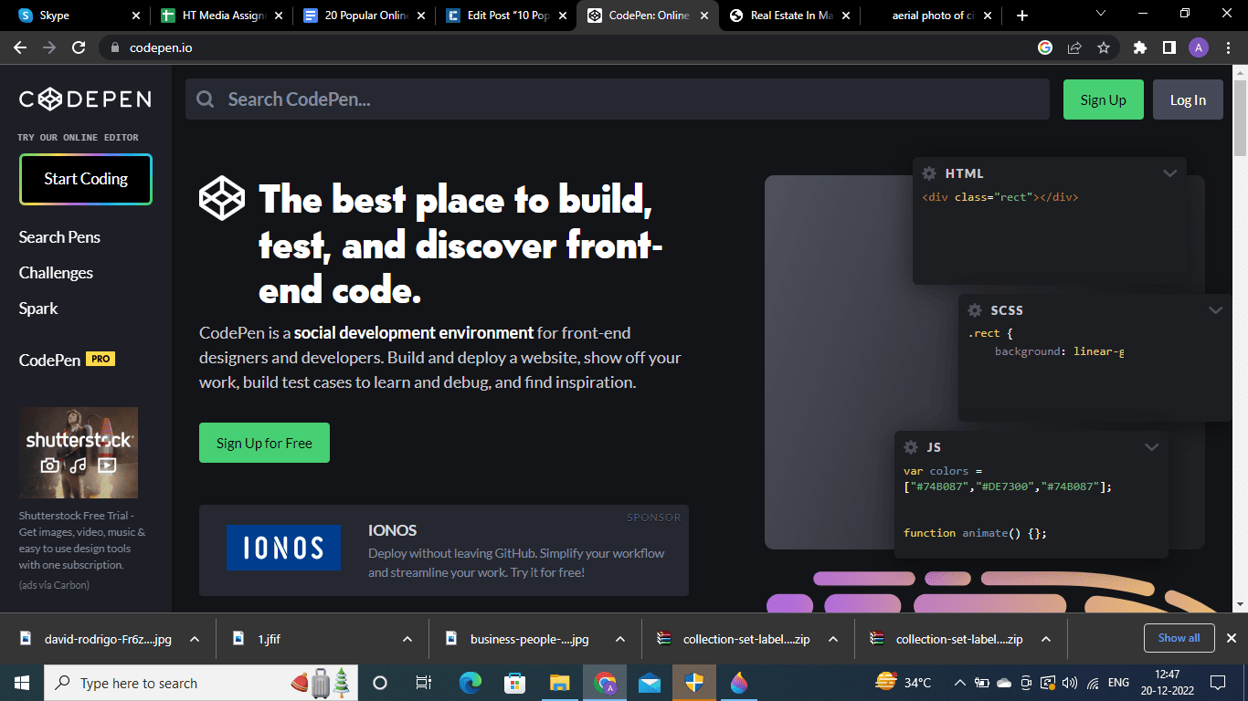The height and width of the screenshot is (701, 1248).
Task: Click Show all downloads button
Action: [x=1179, y=638]
